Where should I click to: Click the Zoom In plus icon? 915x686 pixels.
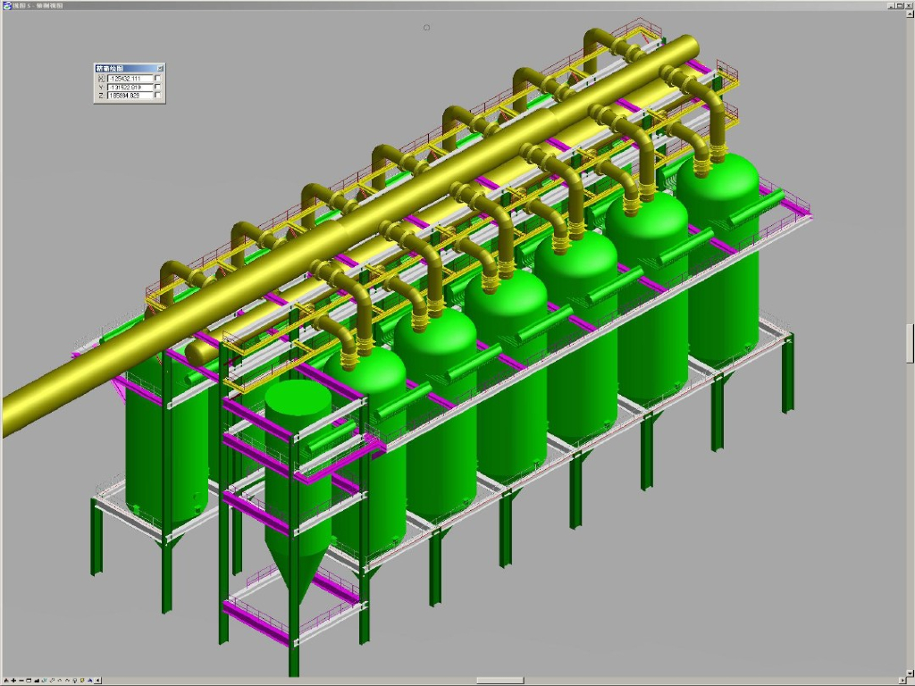[x=13, y=680]
